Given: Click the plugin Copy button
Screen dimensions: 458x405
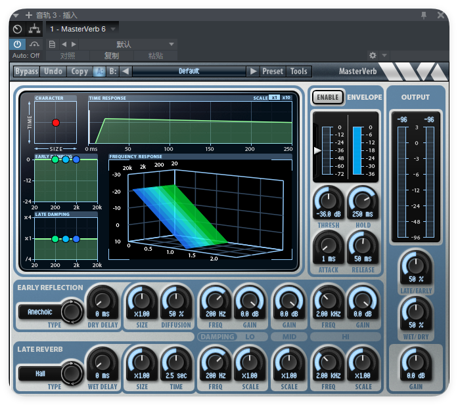Looking at the screenshot, I should click(80, 72).
